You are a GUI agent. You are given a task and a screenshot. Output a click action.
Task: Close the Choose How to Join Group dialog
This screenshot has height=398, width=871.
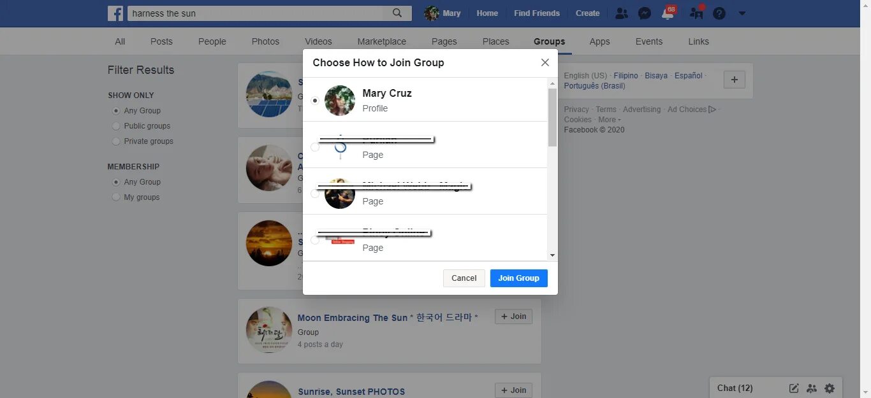click(545, 62)
